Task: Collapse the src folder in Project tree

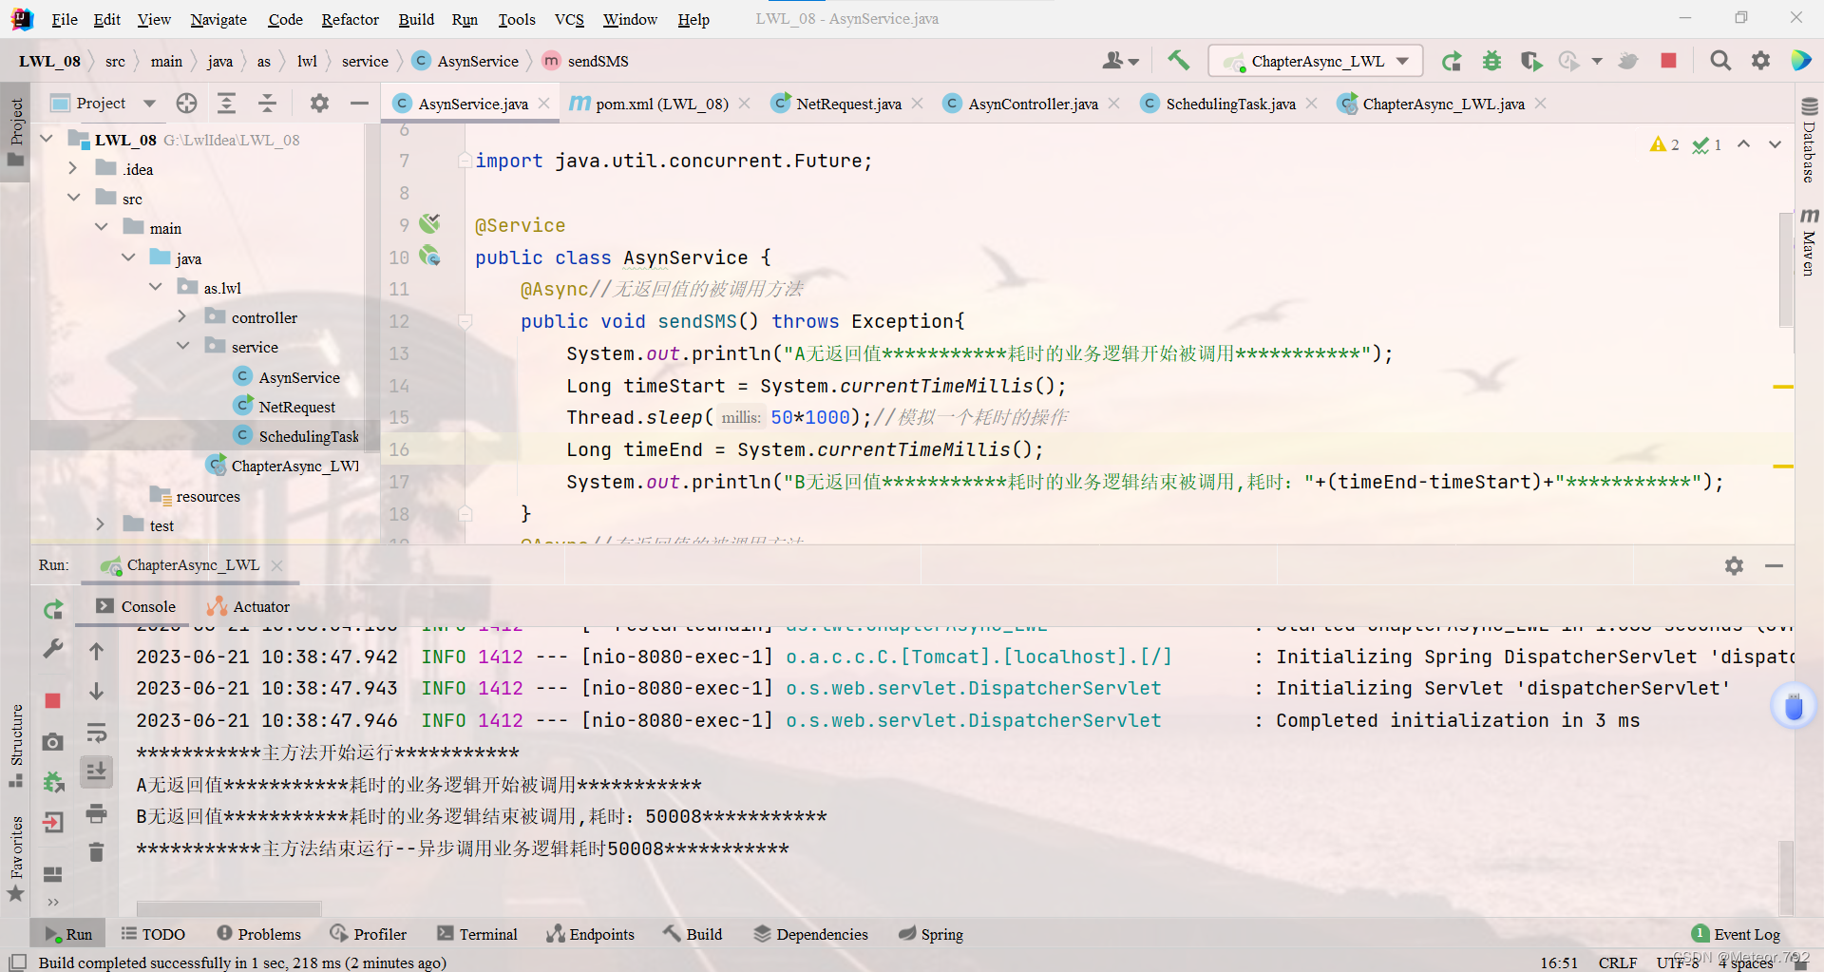Action: click(74, 198)
